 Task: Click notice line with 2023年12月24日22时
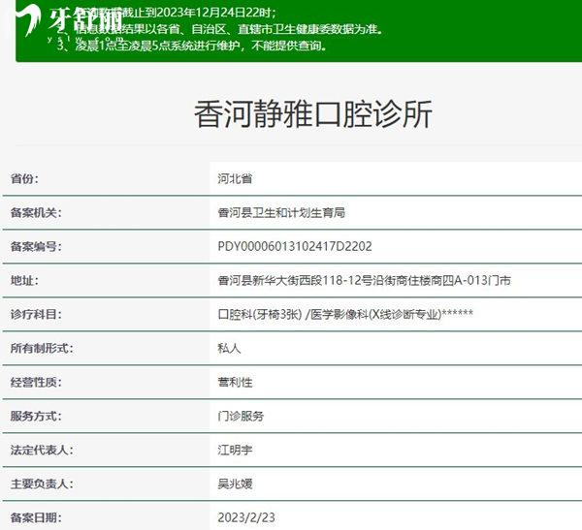pos(167,13)
